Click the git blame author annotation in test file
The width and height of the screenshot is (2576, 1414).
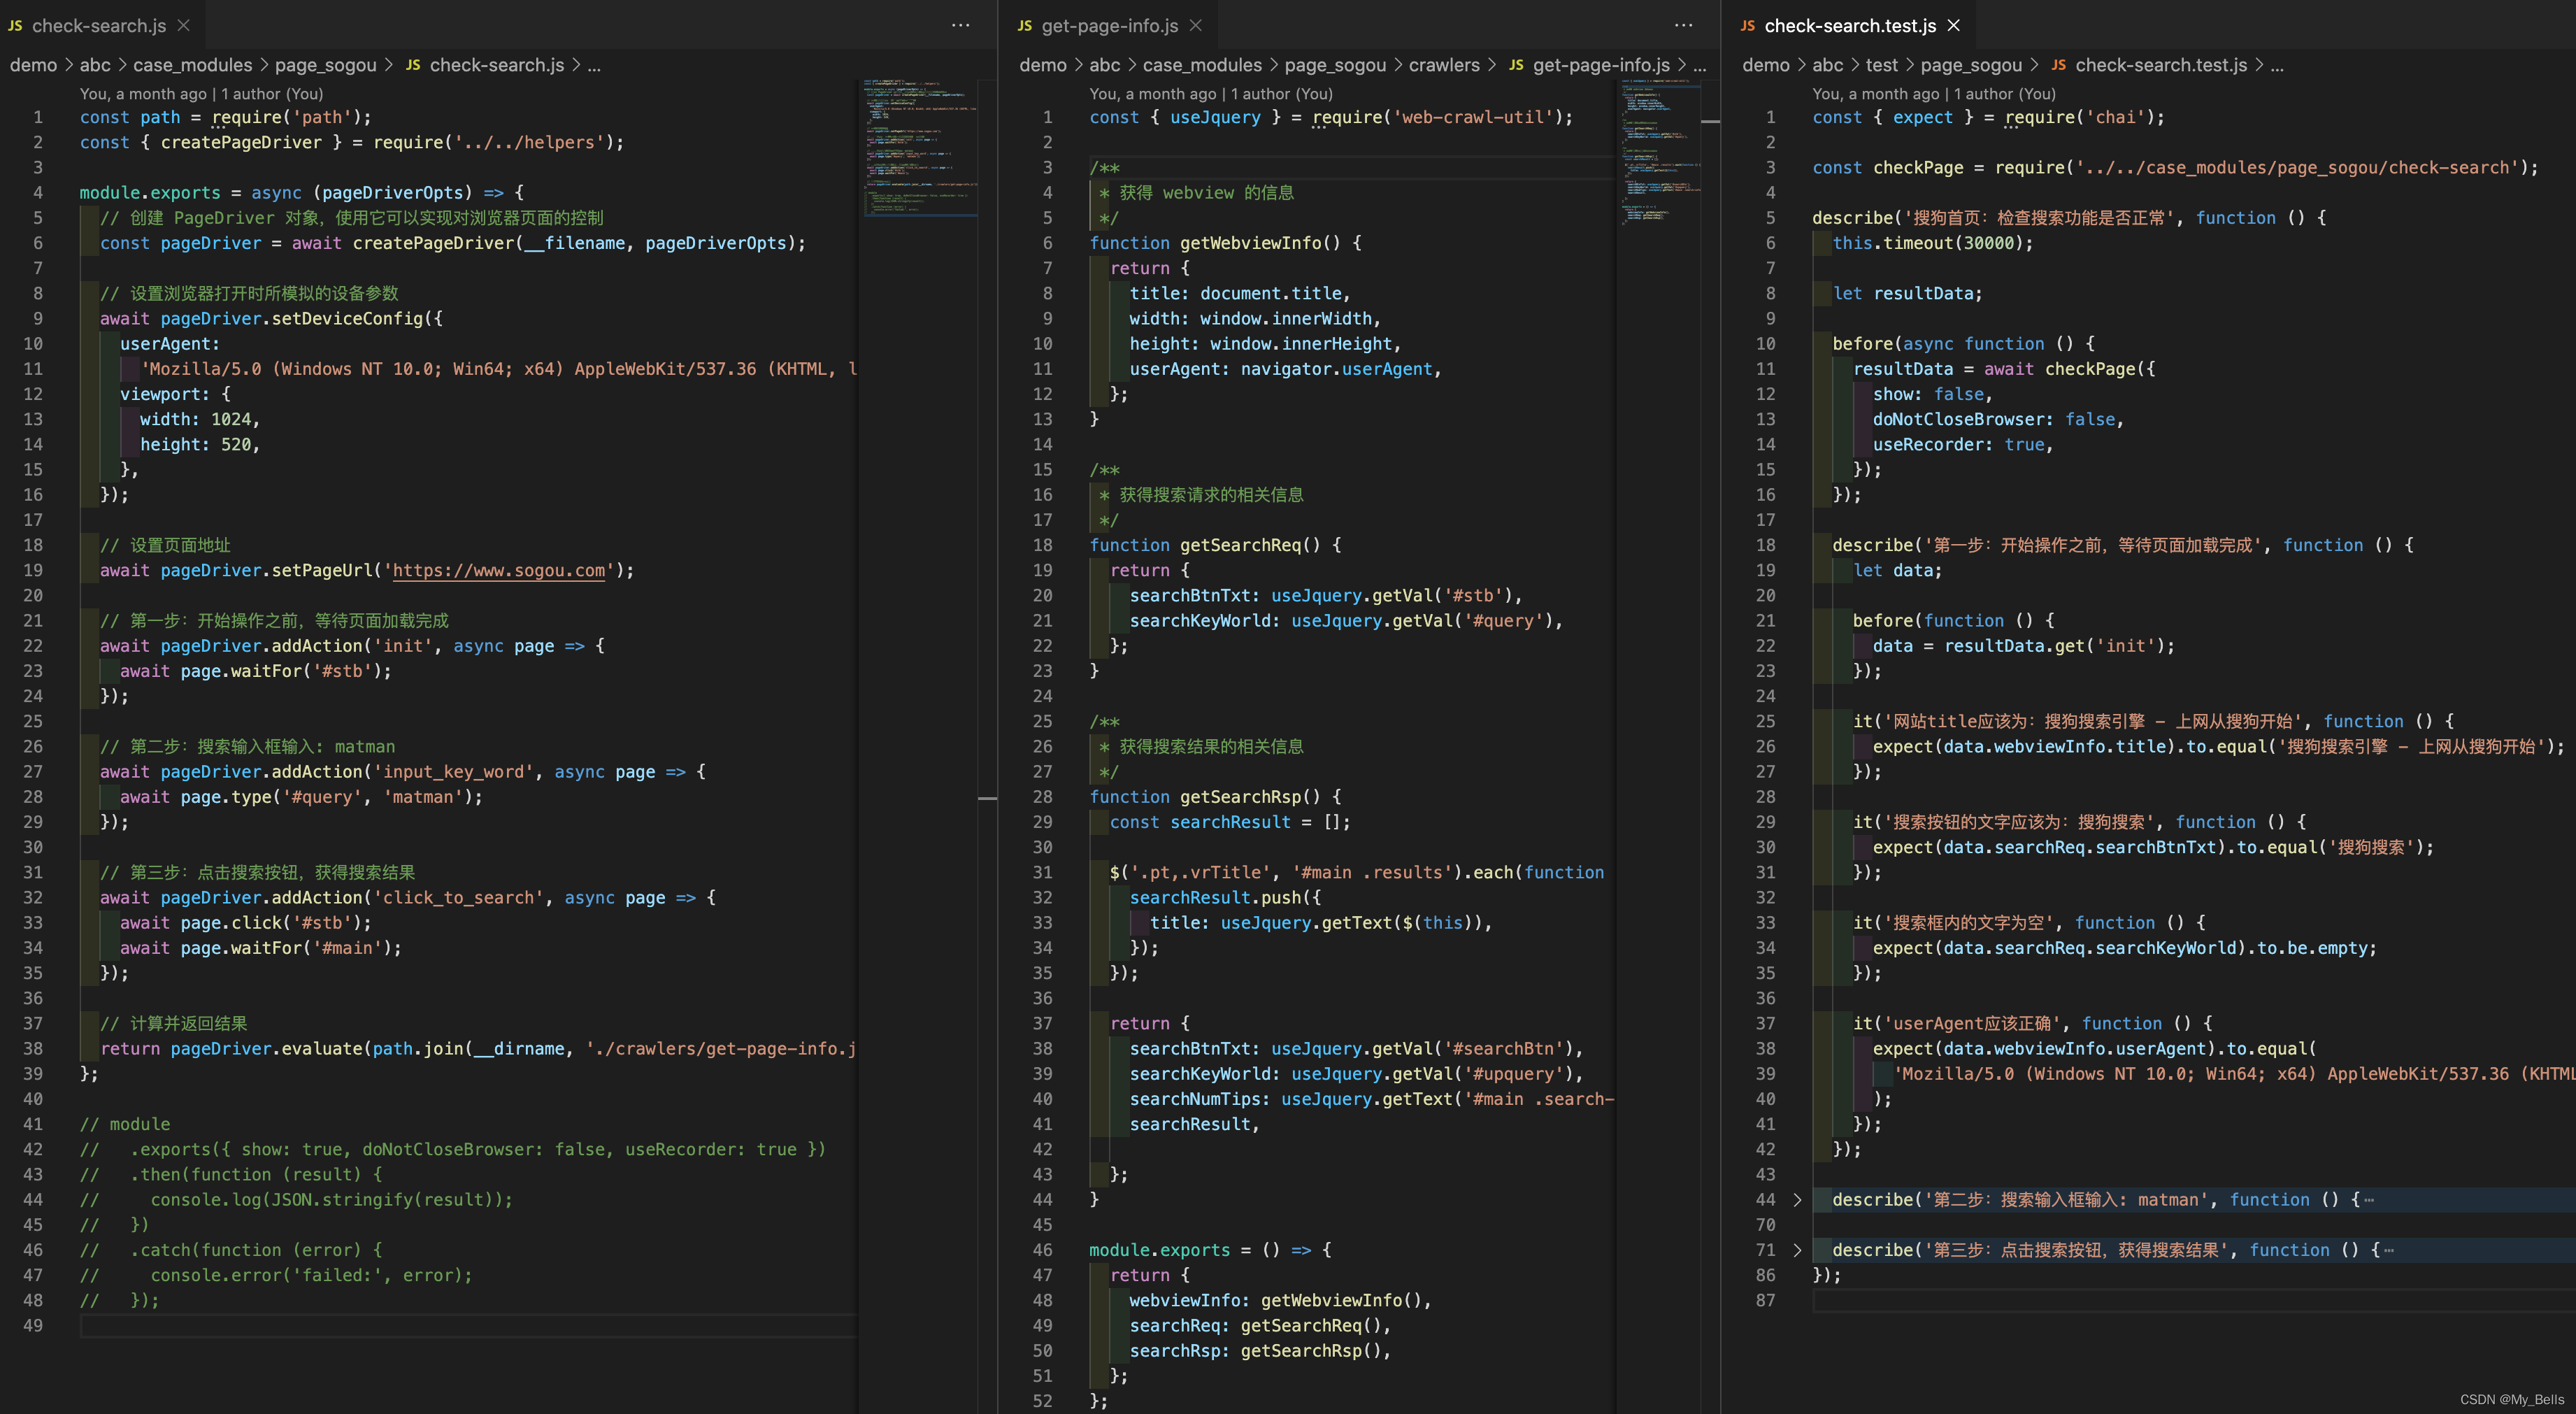coord(1933,94)
